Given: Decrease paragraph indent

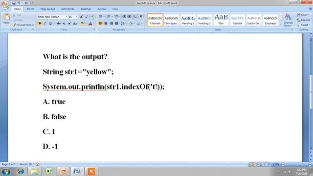Looking at the screenshot, I should click(124, 17).
